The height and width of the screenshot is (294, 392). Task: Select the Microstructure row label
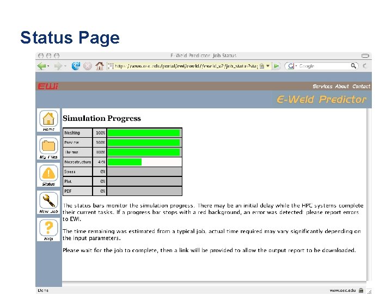point(77,162)
